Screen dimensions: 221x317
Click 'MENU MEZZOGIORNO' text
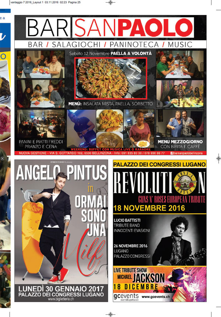180,142
